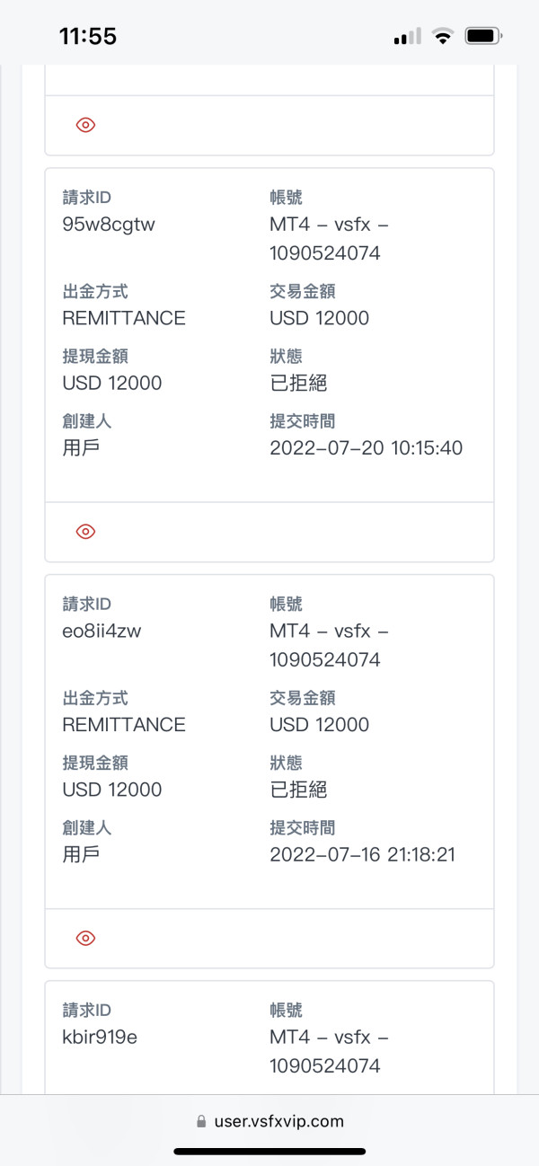539x1166 pixels.
Task: Select request ID kbir919e
Action: [x=100, y=1037]
